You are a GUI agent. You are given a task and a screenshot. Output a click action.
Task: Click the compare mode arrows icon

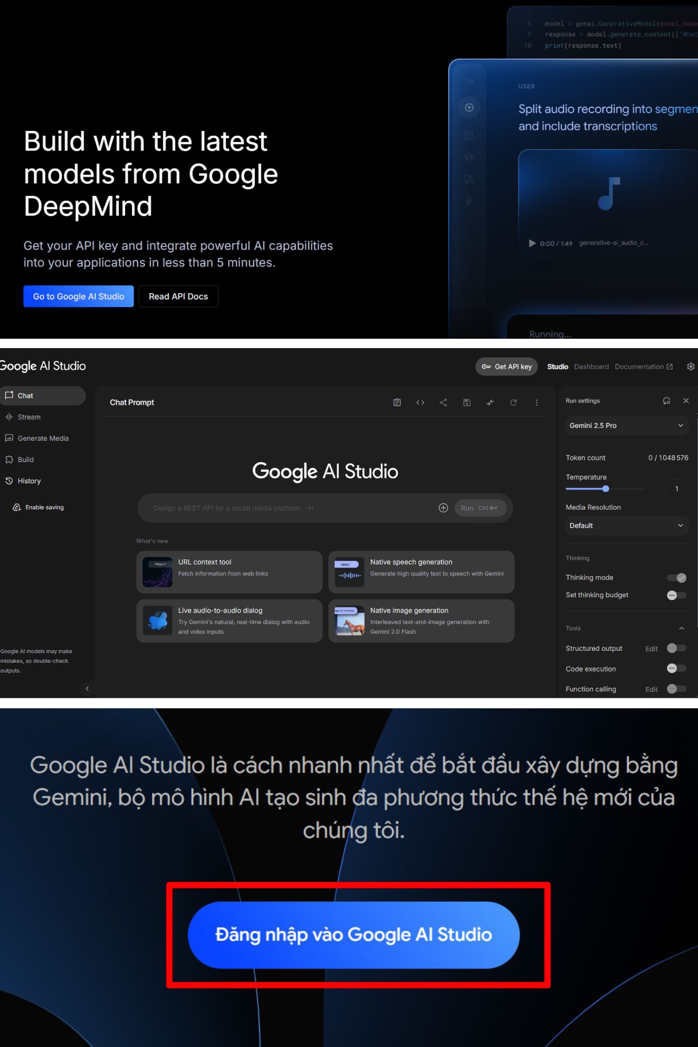[x=490, y=403]
